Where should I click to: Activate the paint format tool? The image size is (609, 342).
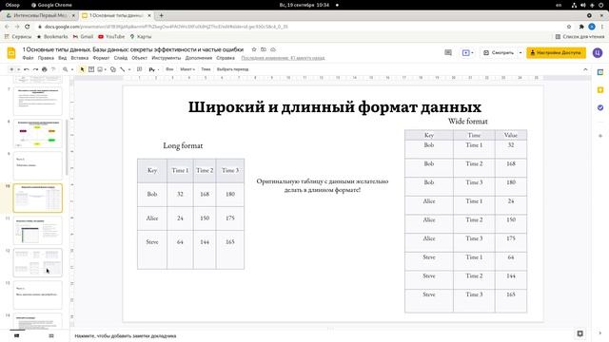[53, 69]
